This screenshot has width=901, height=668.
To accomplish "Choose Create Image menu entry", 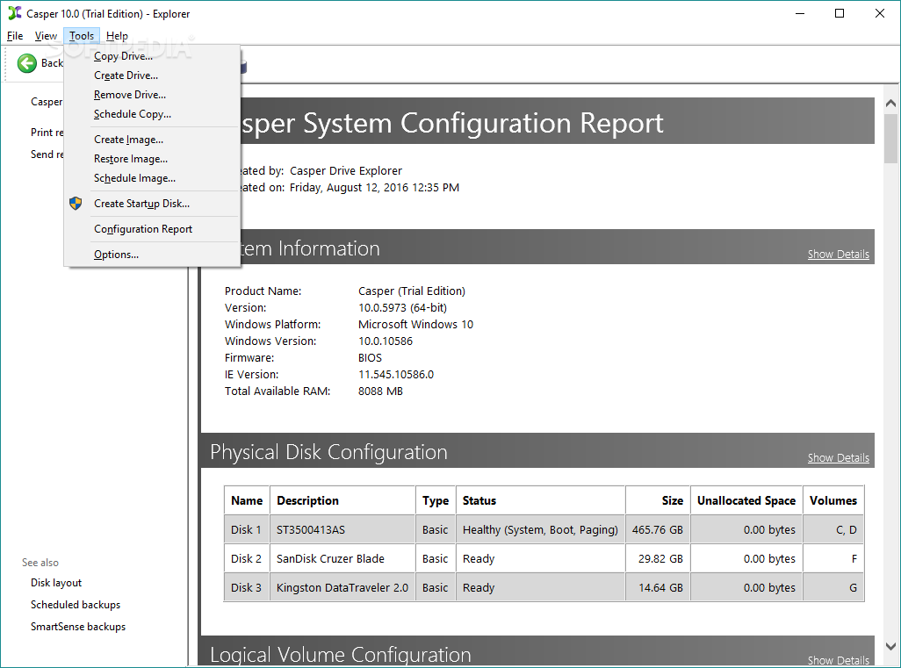I will (x=152, y=140).
